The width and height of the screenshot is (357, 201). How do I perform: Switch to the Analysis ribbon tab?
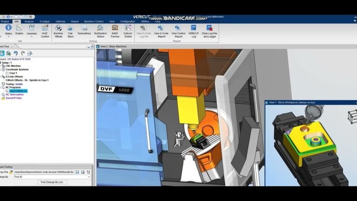(x=29, y=21)
